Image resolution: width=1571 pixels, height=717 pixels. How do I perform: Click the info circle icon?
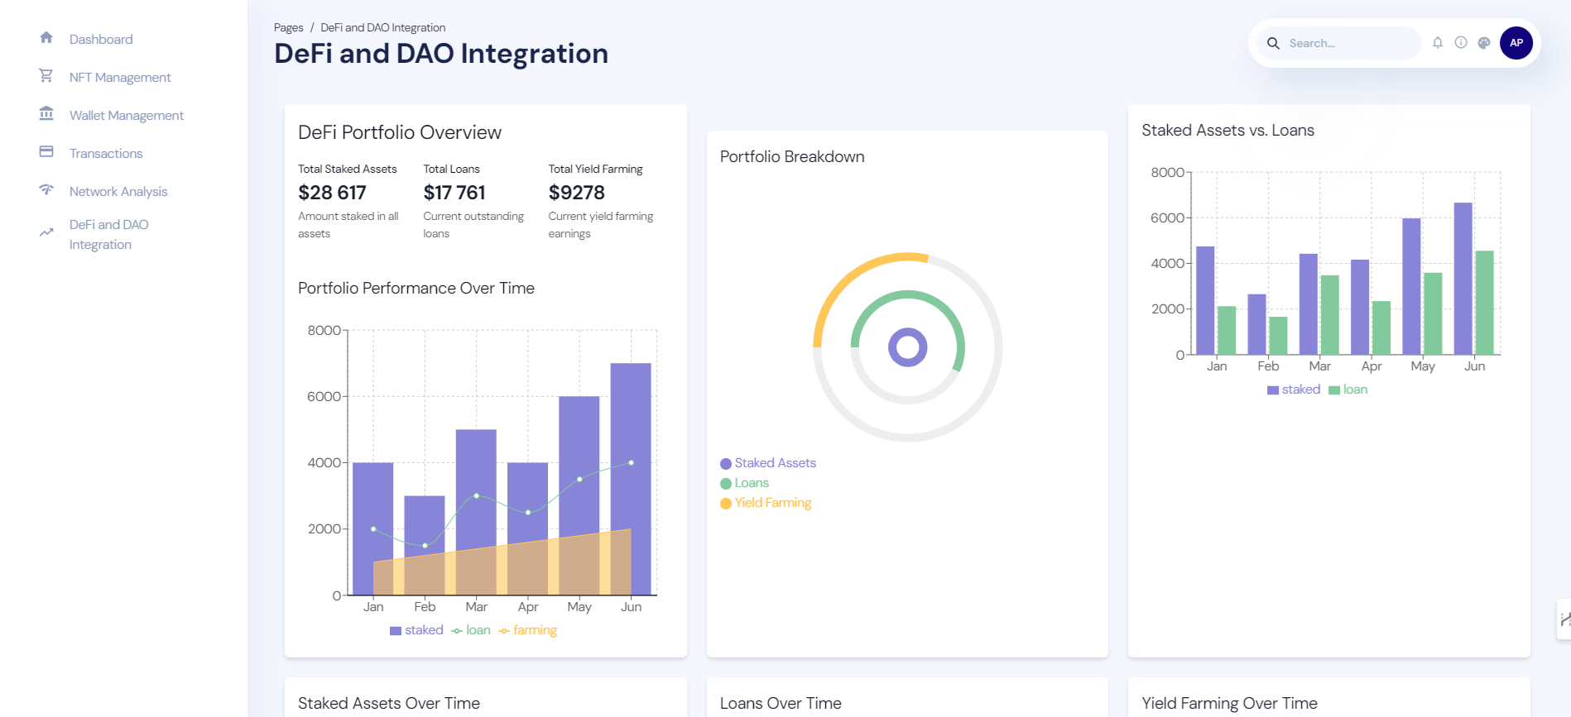tap(1461, 43)
